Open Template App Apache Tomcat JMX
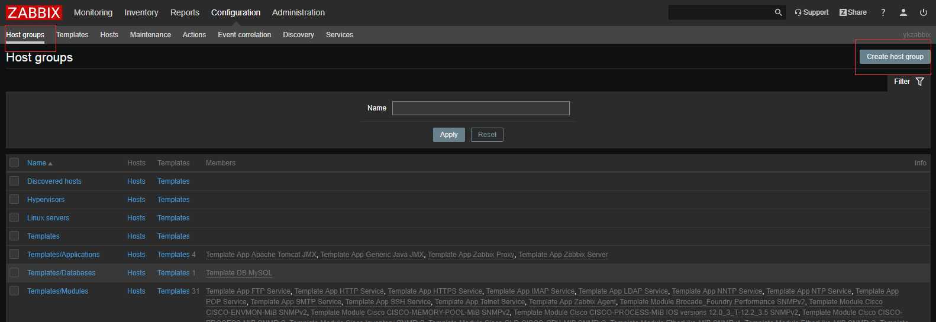Image resolution: width=936 pixels, height=322 pixels. pyautogui.click(x=261, y=255)
